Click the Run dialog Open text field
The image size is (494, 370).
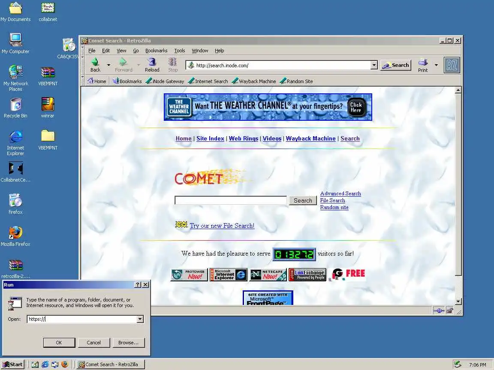82,319
